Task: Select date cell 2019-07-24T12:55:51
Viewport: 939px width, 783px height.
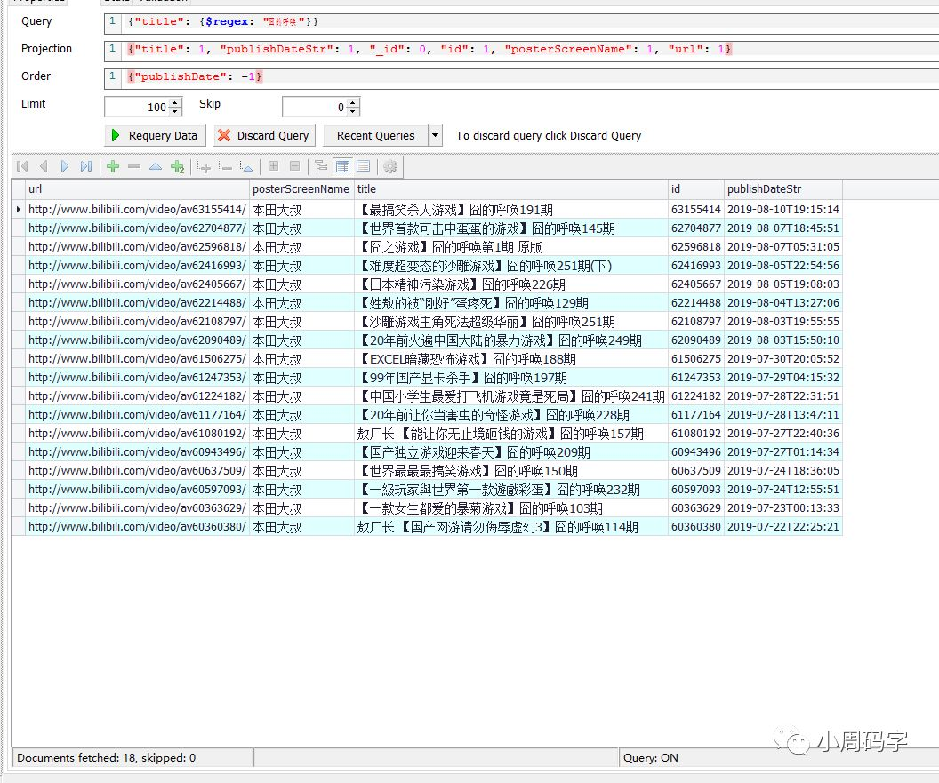Action: [783, 489]
